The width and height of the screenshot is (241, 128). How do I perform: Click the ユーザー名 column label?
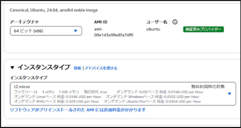(x=156, y=22)
